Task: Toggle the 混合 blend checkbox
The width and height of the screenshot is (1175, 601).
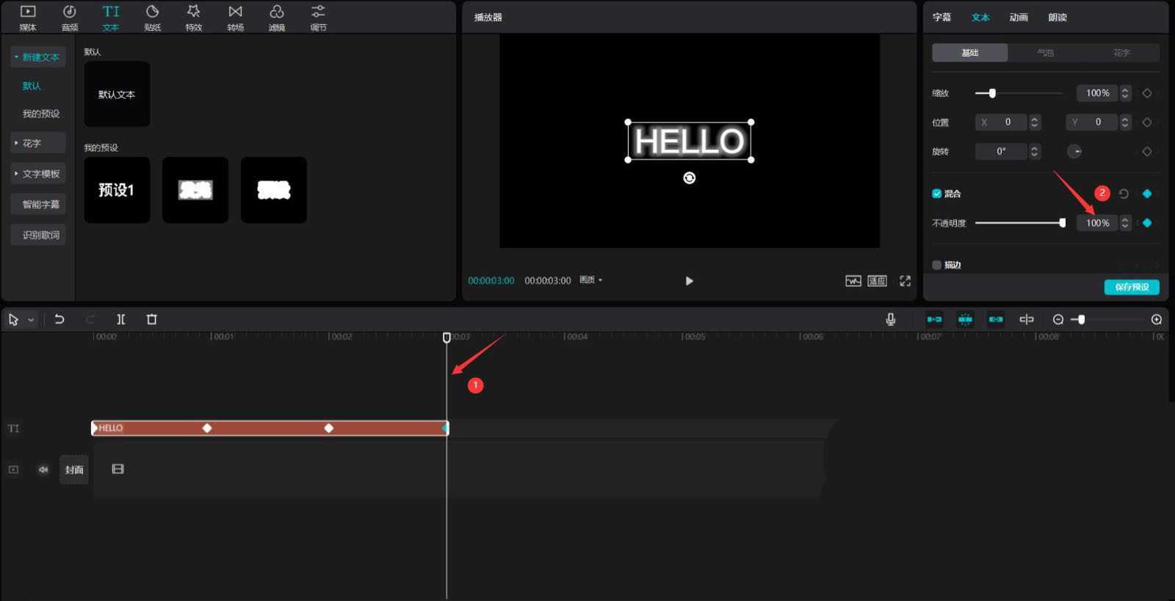Action: coord(936,194)
